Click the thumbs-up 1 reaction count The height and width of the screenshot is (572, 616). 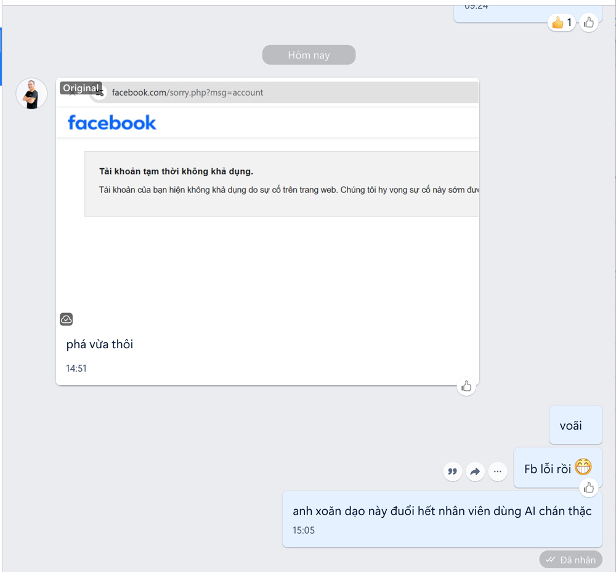561,23
